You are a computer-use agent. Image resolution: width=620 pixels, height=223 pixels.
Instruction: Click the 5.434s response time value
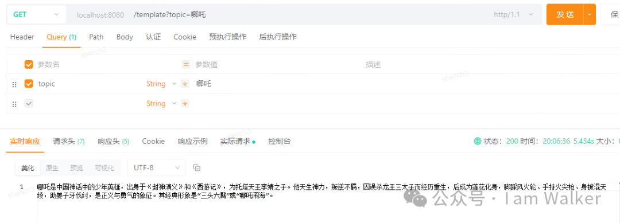[x=584, y=141]
